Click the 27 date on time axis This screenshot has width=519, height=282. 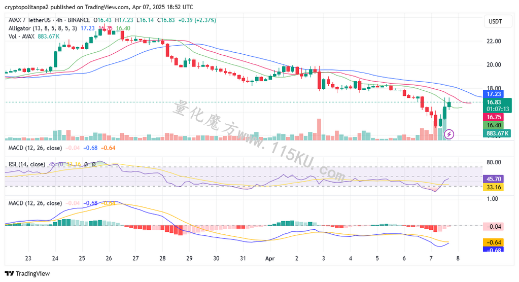click(x=135, y=259)
